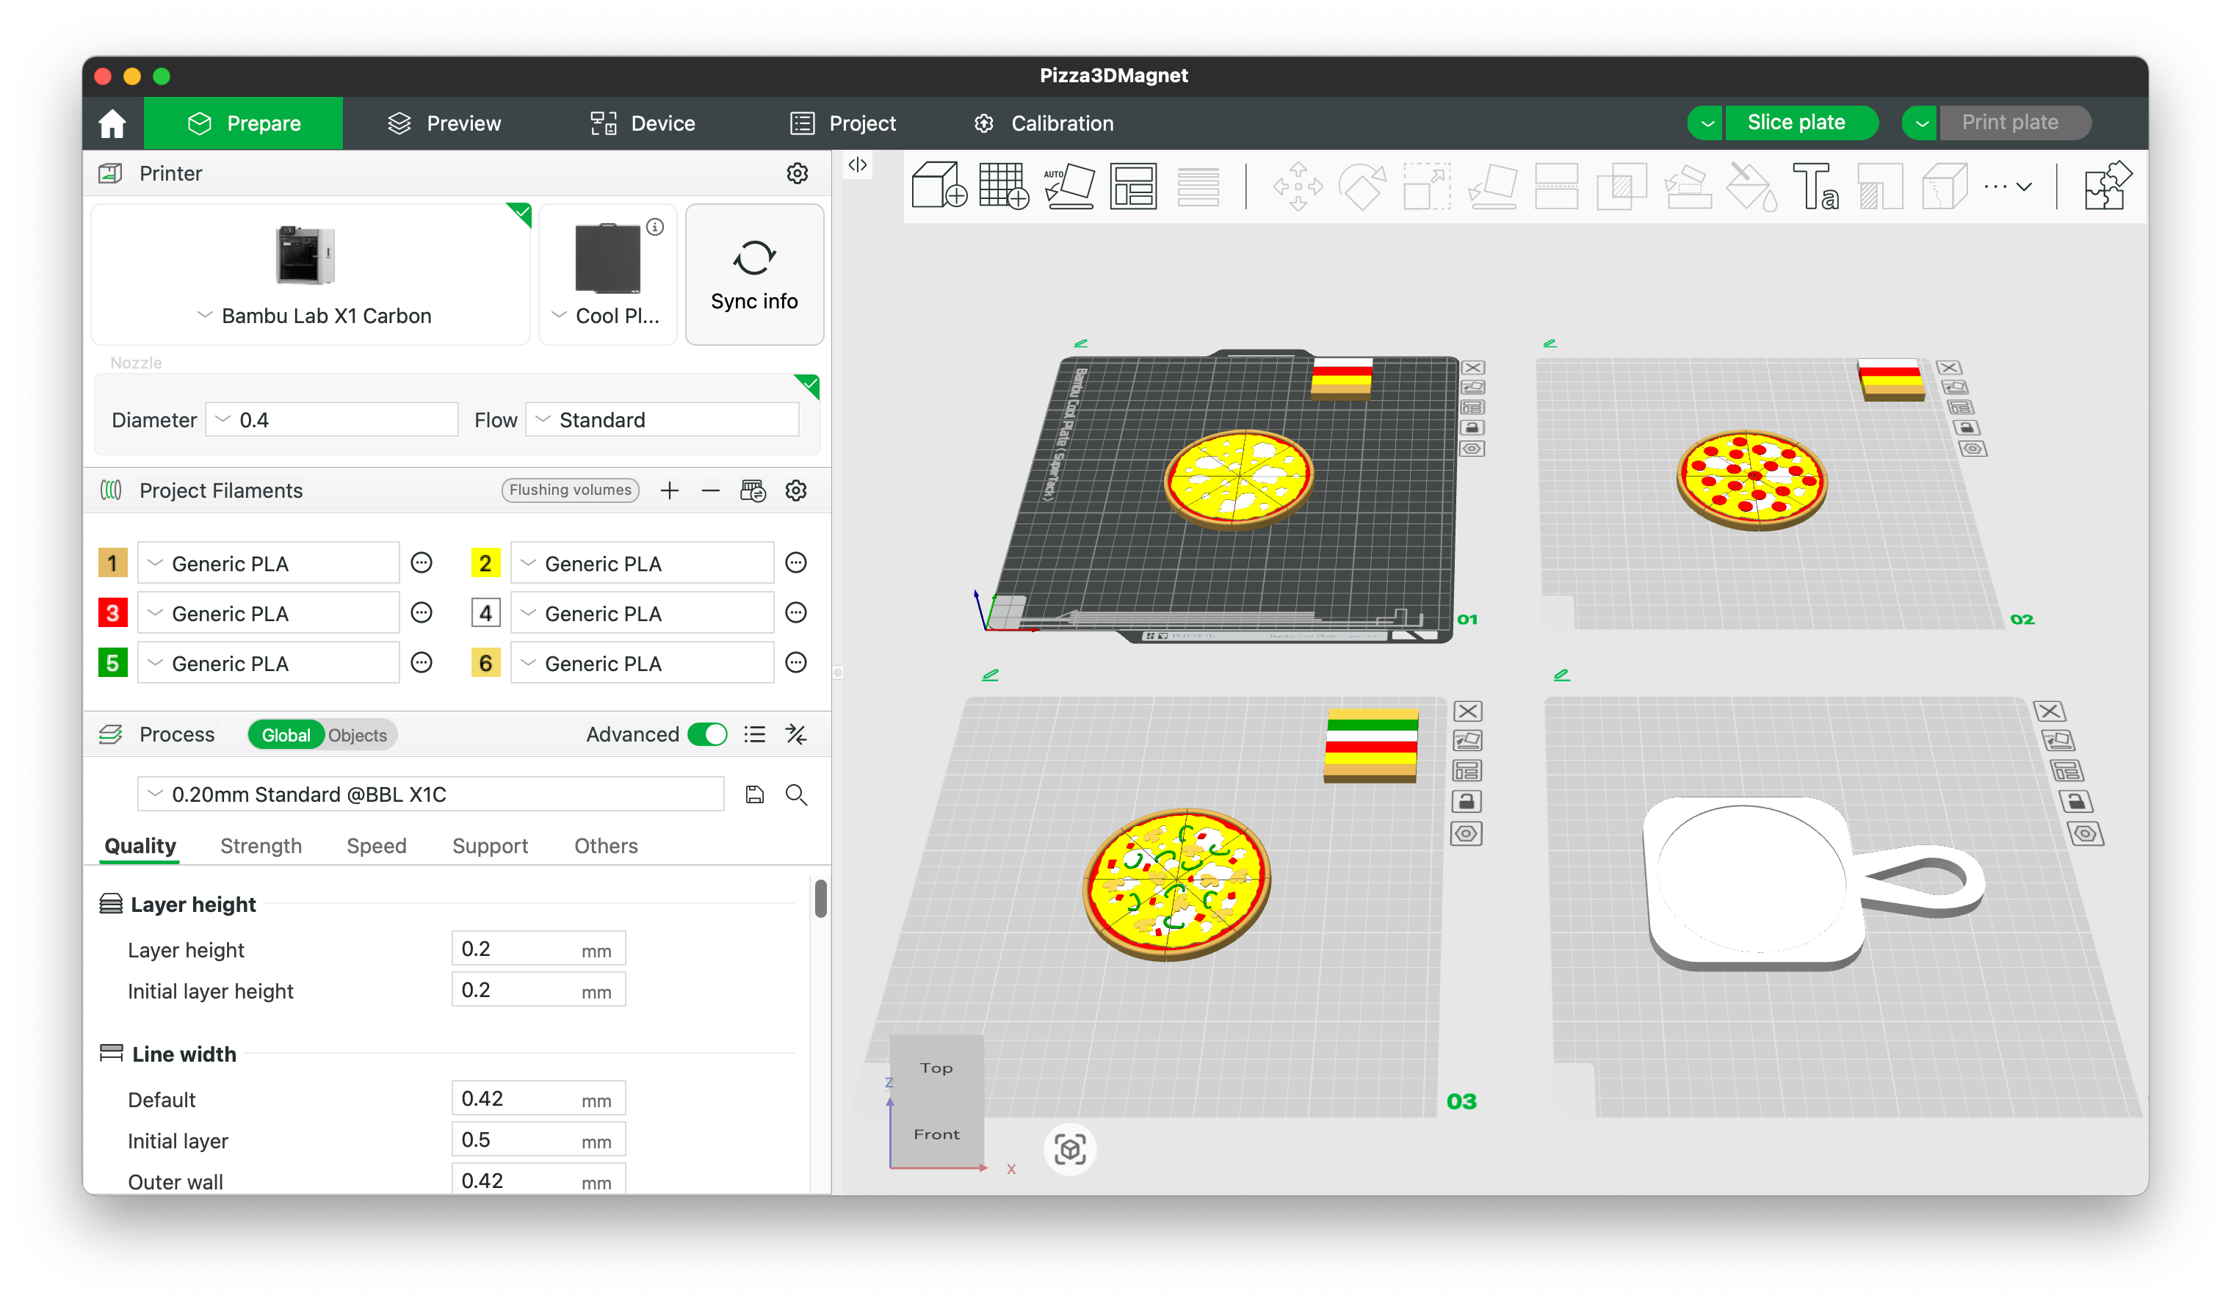2231x1304 pixels.
Task: Select the Objects process mode
Action: pos(358,735)
